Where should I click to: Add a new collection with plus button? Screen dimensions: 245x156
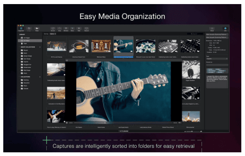[40, 77]
